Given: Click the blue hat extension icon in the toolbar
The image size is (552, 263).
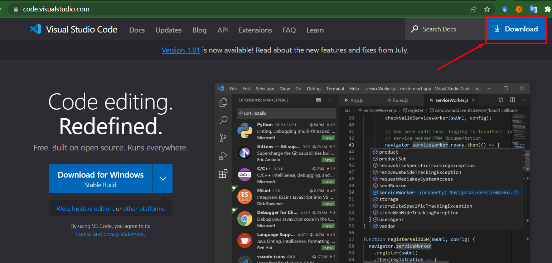Looking at the screenshot, I should 505,9.
